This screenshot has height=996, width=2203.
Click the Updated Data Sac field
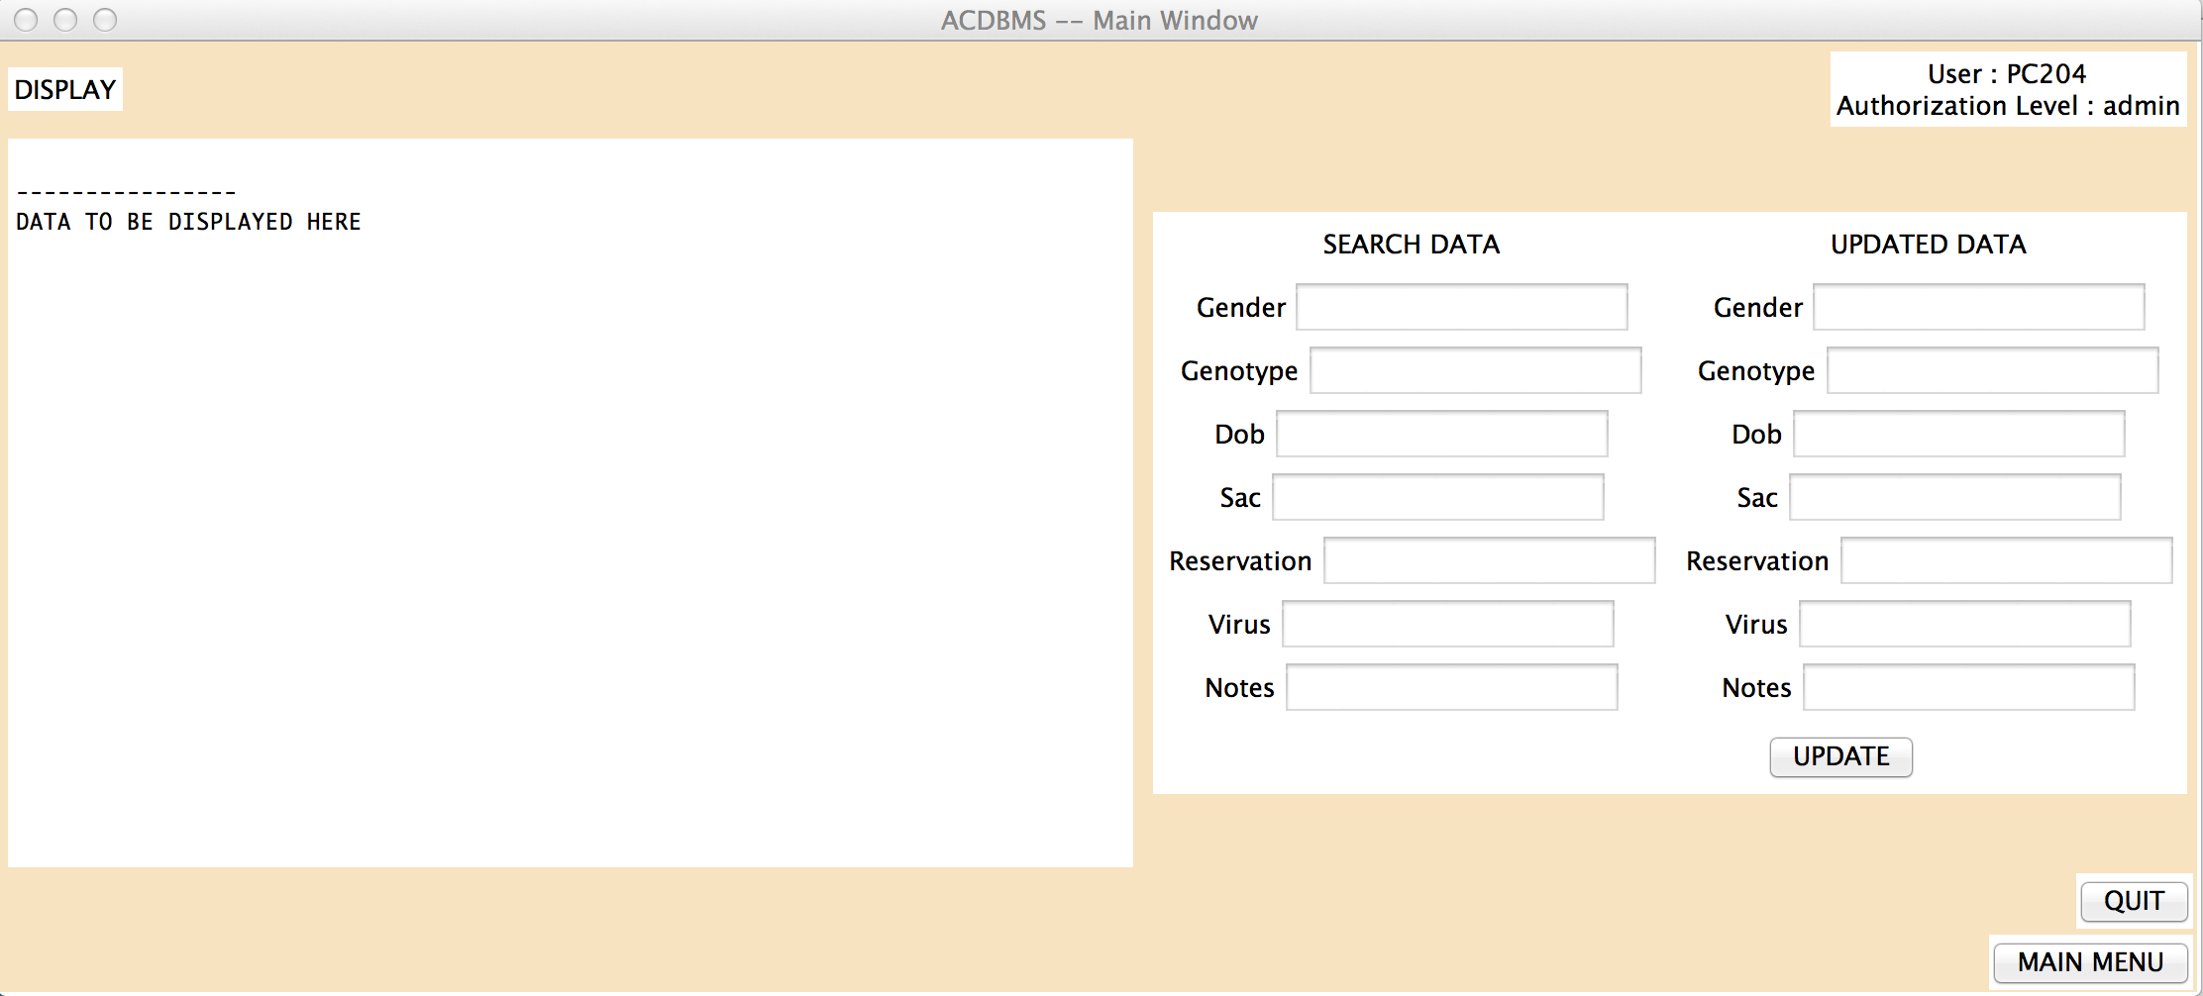click(x=1954, y=497)
